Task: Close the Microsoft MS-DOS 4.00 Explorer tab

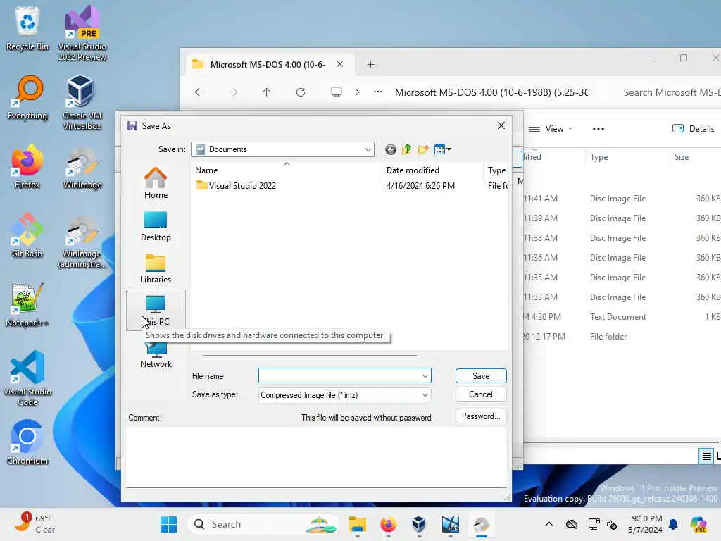Action: click(x=340, y=64)
